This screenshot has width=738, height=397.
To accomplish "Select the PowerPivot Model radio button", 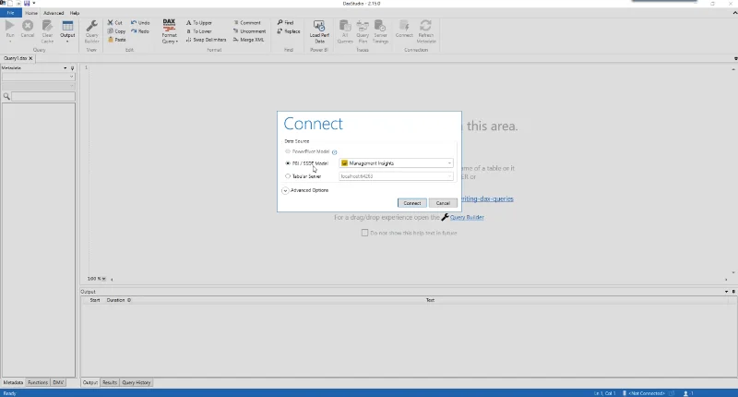I will coord(288,151).
